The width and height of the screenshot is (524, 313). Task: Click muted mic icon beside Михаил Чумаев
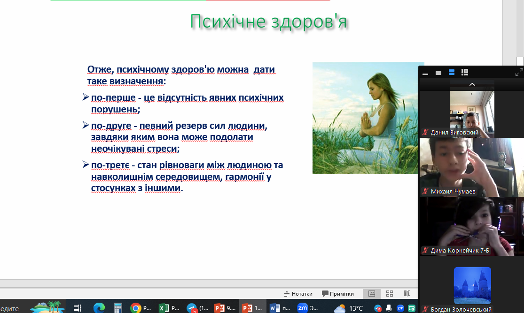(425, 191)
